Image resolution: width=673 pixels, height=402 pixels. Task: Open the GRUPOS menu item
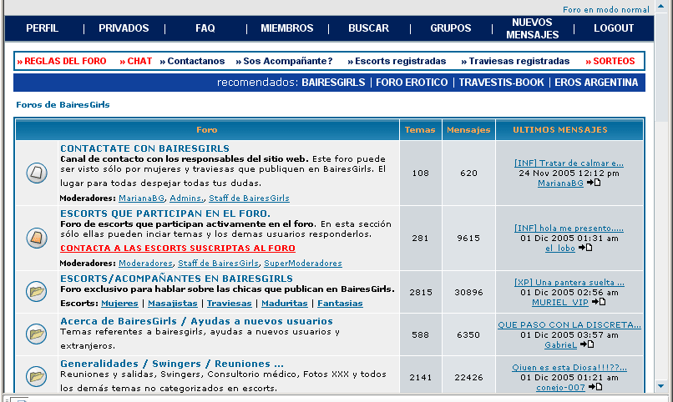[451, 28]
